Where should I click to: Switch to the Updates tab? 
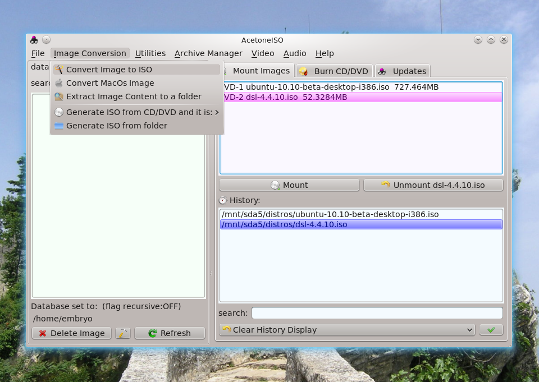(403, 71)
